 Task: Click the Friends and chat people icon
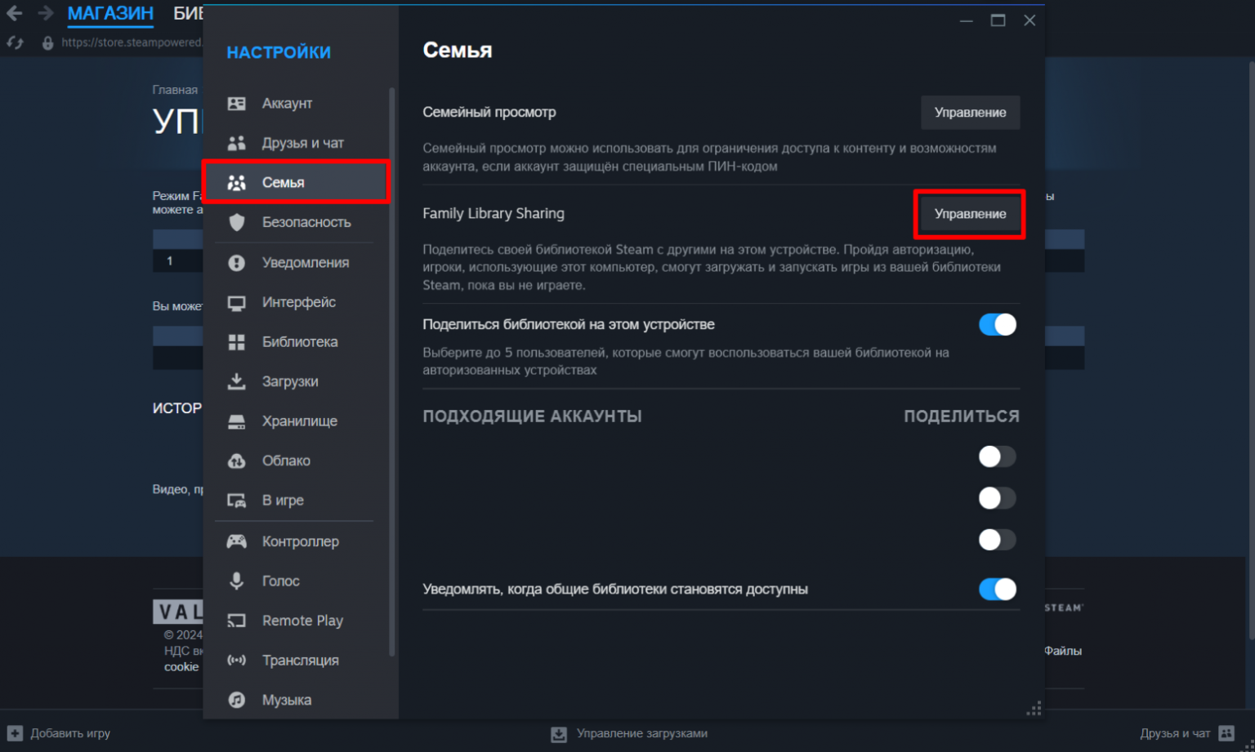point(236,143)
